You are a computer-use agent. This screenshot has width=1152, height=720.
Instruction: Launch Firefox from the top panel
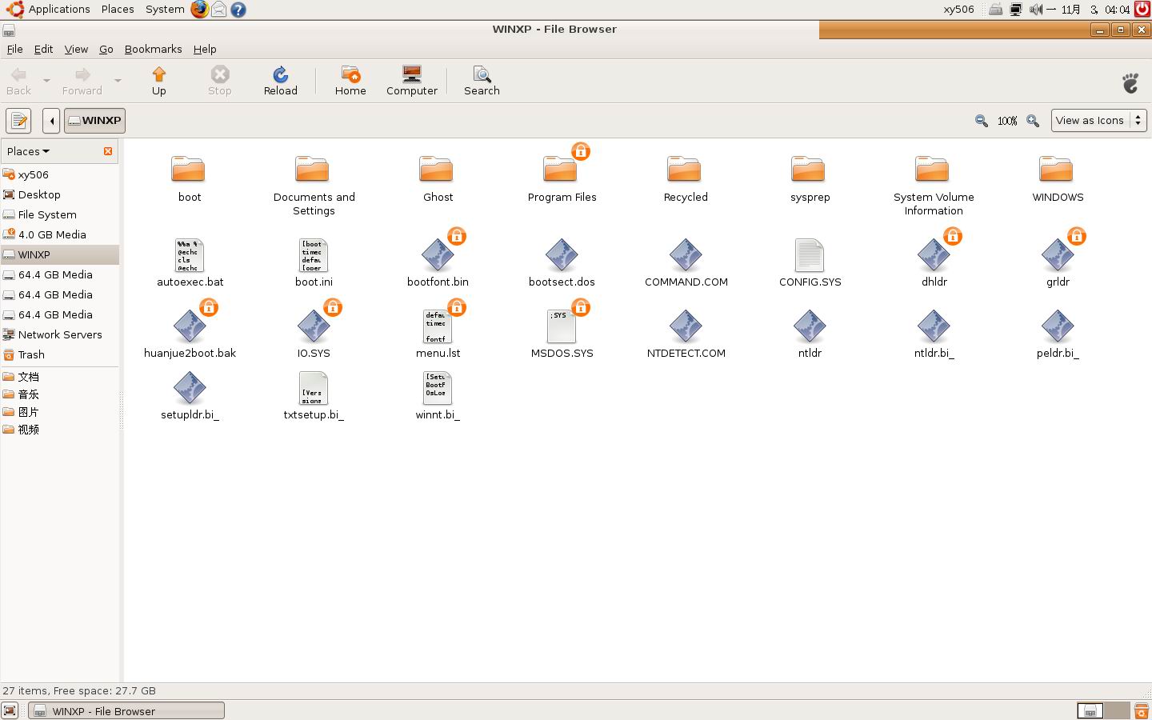tap(199, 10)
